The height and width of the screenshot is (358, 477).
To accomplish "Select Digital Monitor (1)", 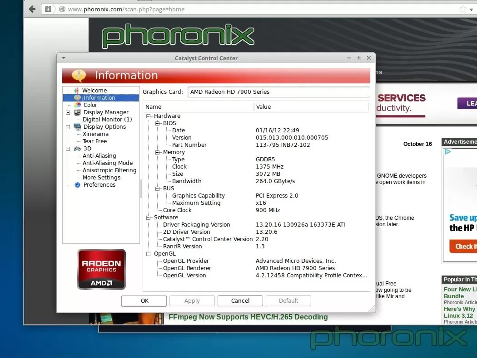I will pos(107,120).
